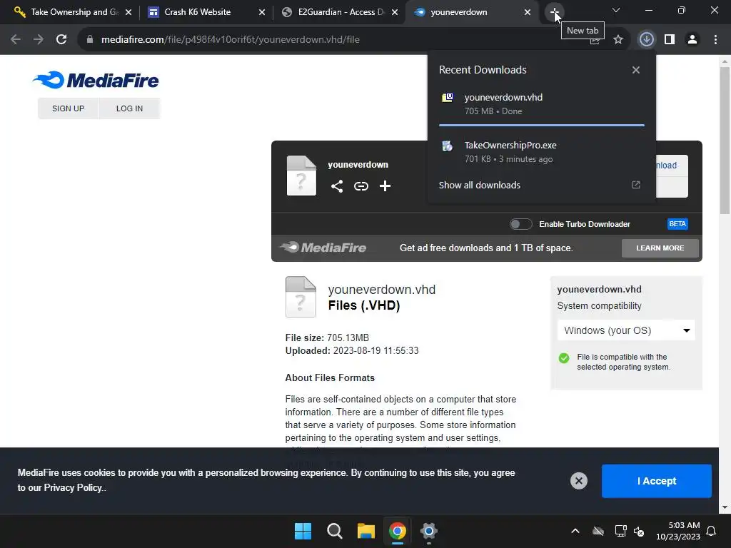Click the SIGN UP button

[x=68, y=108]
